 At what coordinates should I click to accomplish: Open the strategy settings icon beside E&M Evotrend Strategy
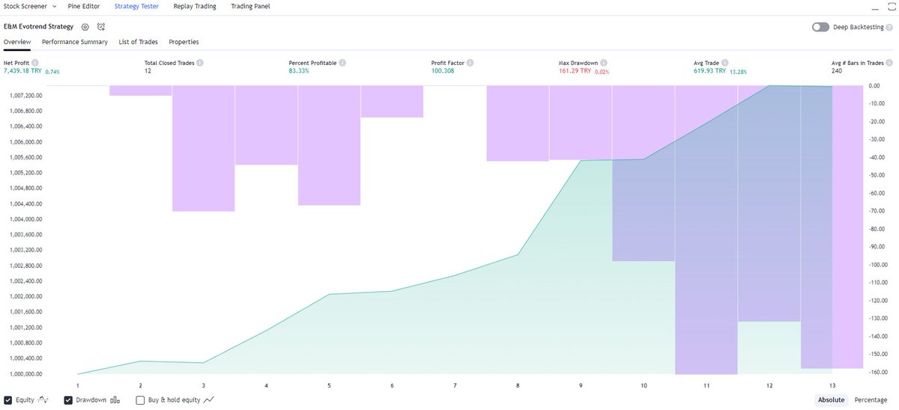pos(85,26)
